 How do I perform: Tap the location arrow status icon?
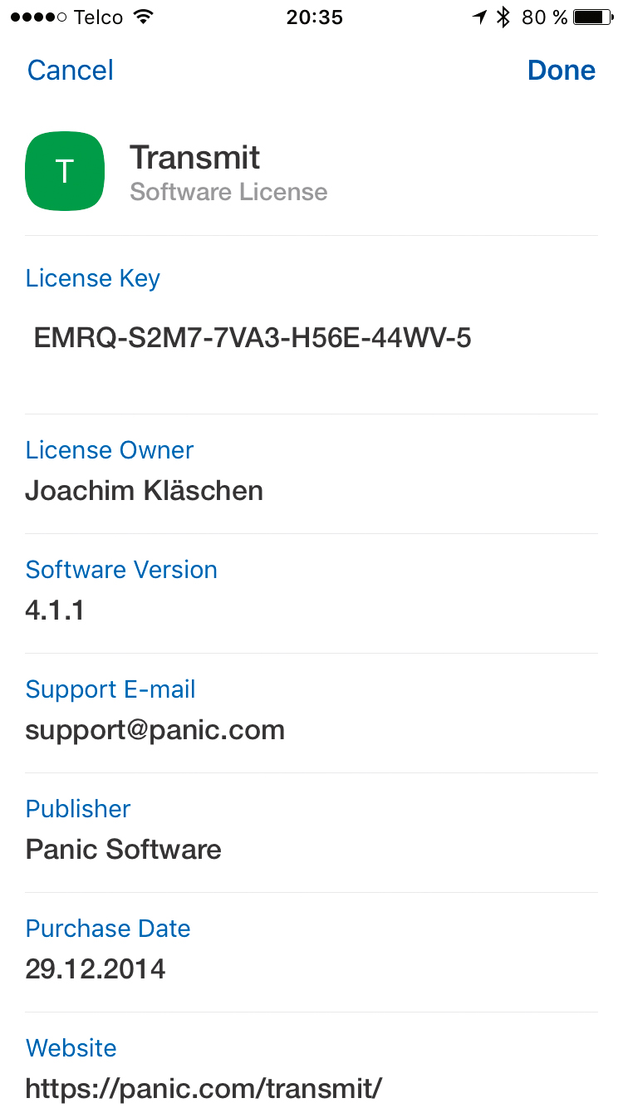coord(479,17)
